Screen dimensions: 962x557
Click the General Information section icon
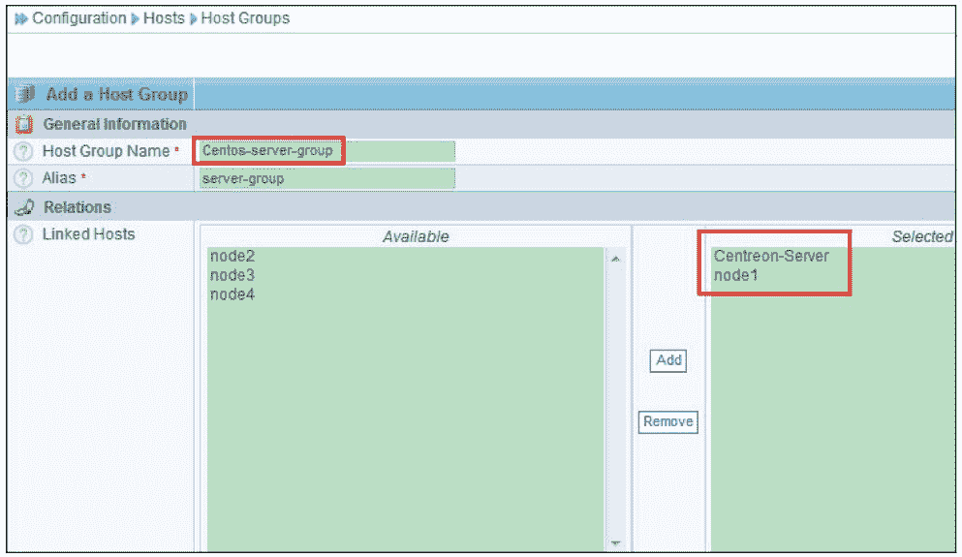point(25,125)
